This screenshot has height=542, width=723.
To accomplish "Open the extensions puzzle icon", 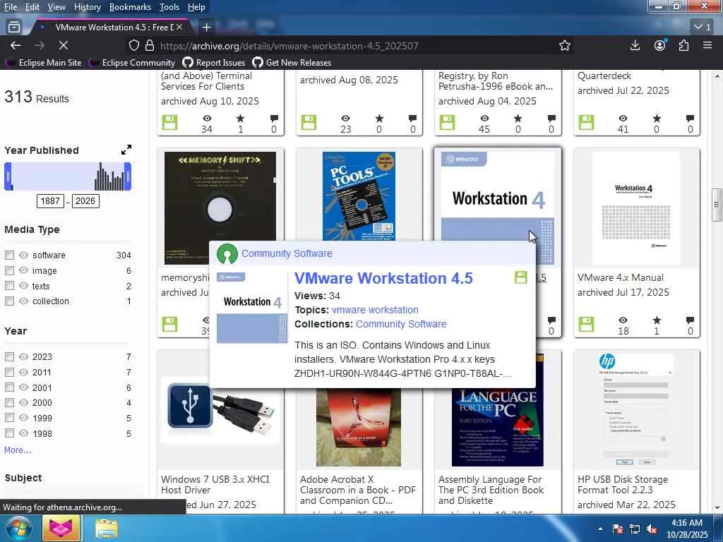I will click(683, 45).
